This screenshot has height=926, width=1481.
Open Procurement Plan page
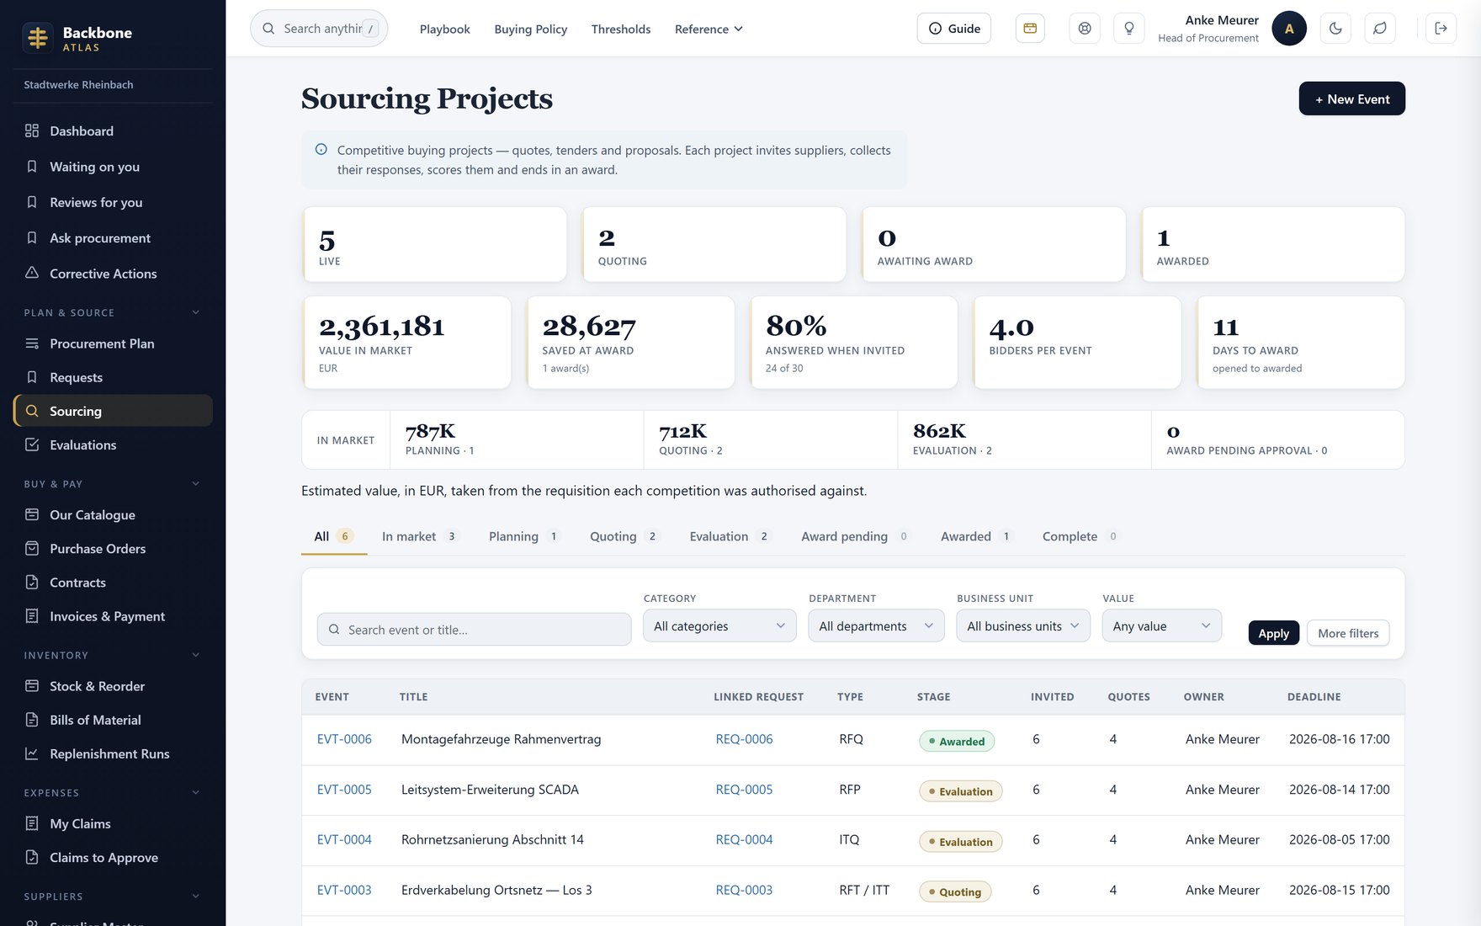coord(113,343)
